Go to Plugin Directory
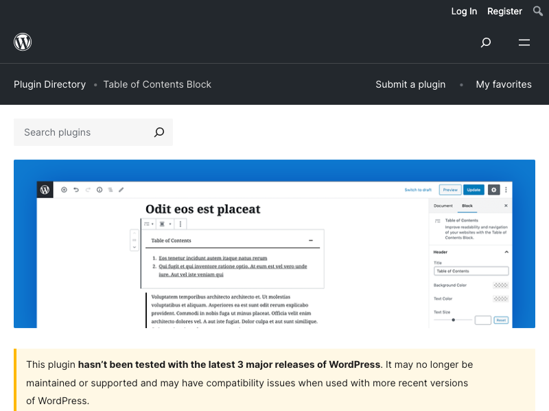Viewport: 549px width, 411px height. coord(49,84)
